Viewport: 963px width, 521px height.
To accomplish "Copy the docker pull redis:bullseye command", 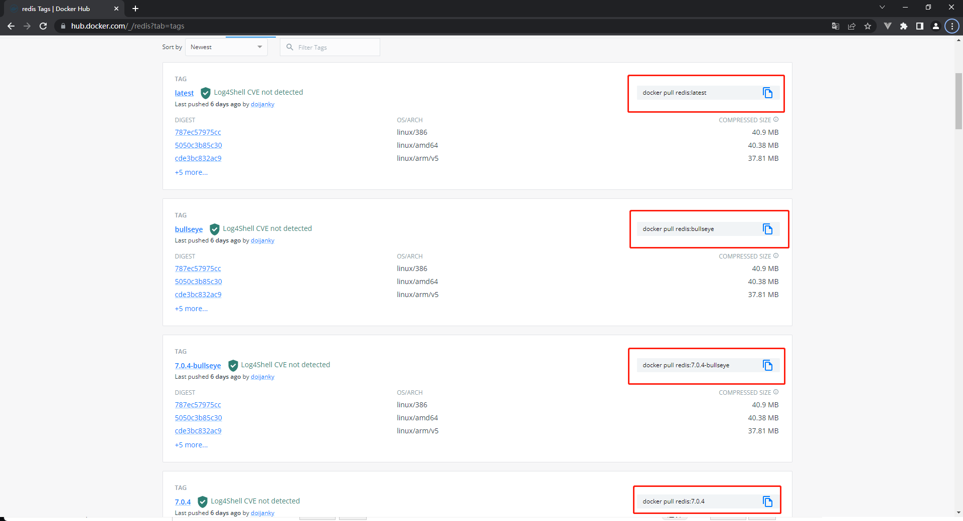I will [x=767, y=229].
